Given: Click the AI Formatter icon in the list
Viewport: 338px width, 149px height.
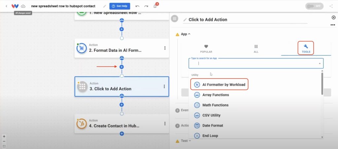Looking at the screenshot, I should (x=197, y=85).
